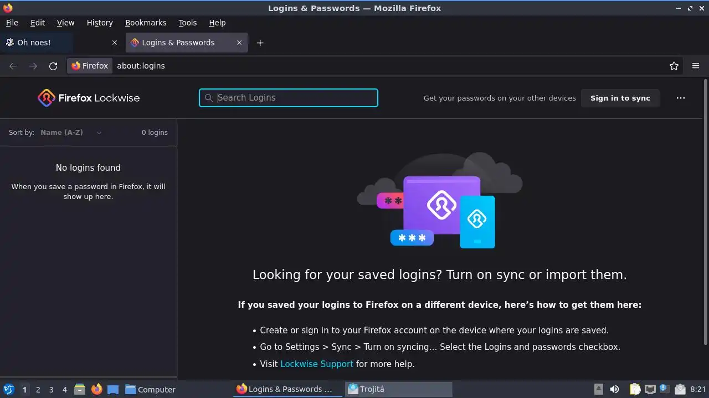
Task: Click the Sign in to sync button
Action: point(620,98)
